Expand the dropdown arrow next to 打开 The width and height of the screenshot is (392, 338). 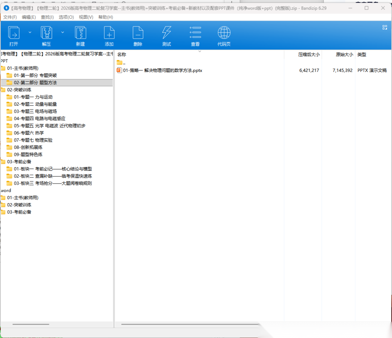point(30,32)
